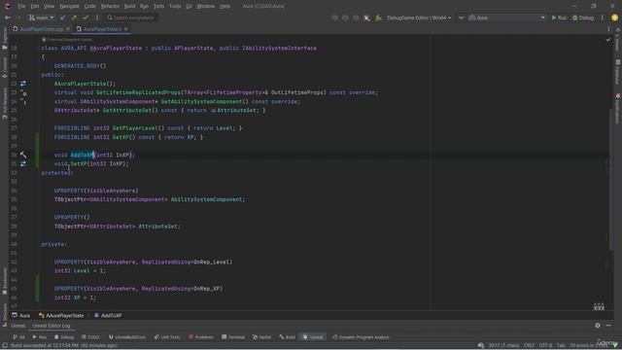Image resolution: width=622 pixels, height=350 pixels.
Task: Click the editor vertical scrollbar
Action: pyautogui.click(x=610, y=179)
